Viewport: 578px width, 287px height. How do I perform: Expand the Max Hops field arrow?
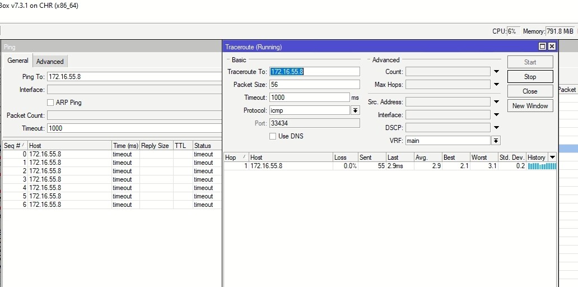coord(496,85)
